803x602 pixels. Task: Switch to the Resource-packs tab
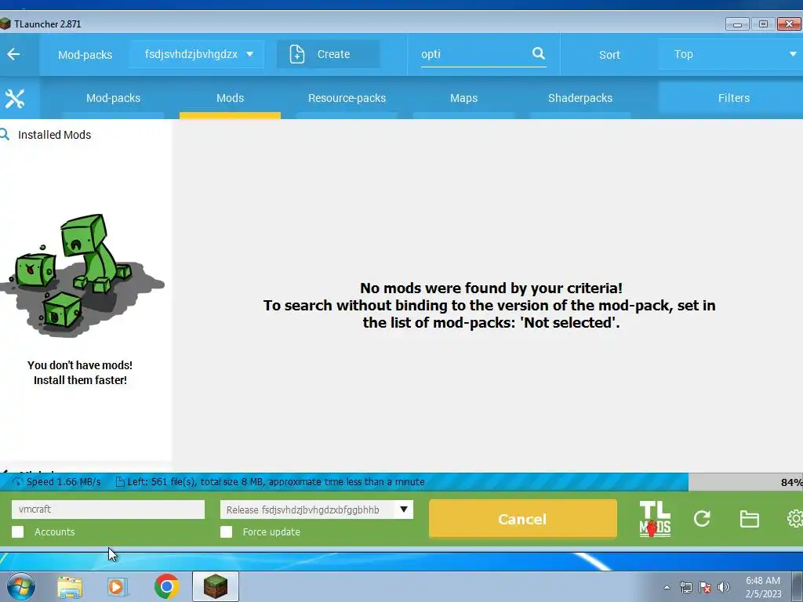click(347, 98)
